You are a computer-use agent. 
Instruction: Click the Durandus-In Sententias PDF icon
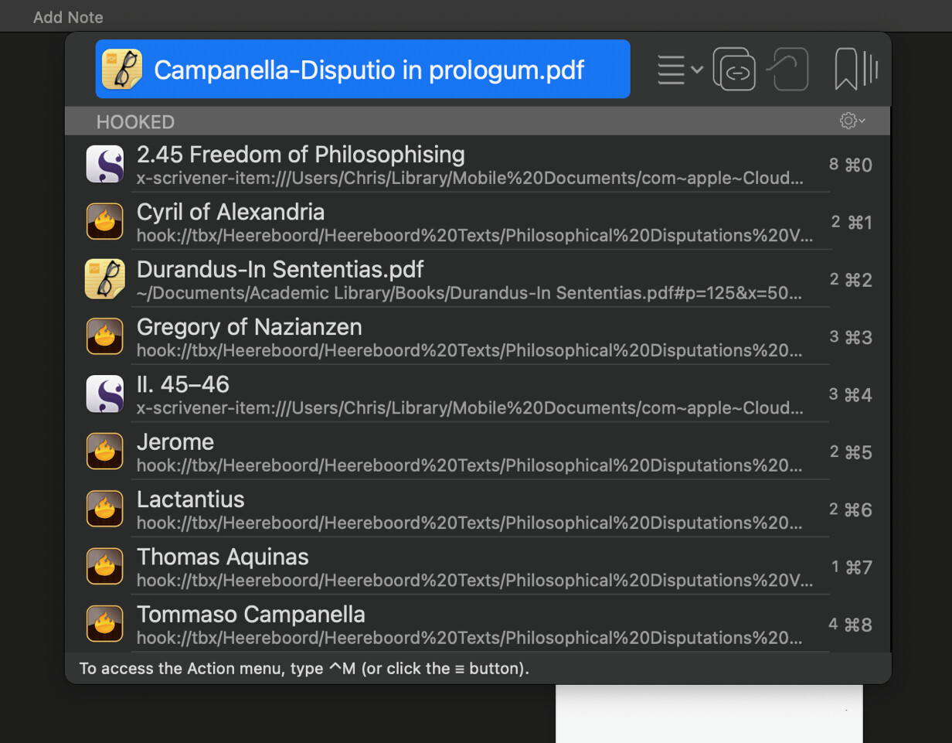coord(104,279)
